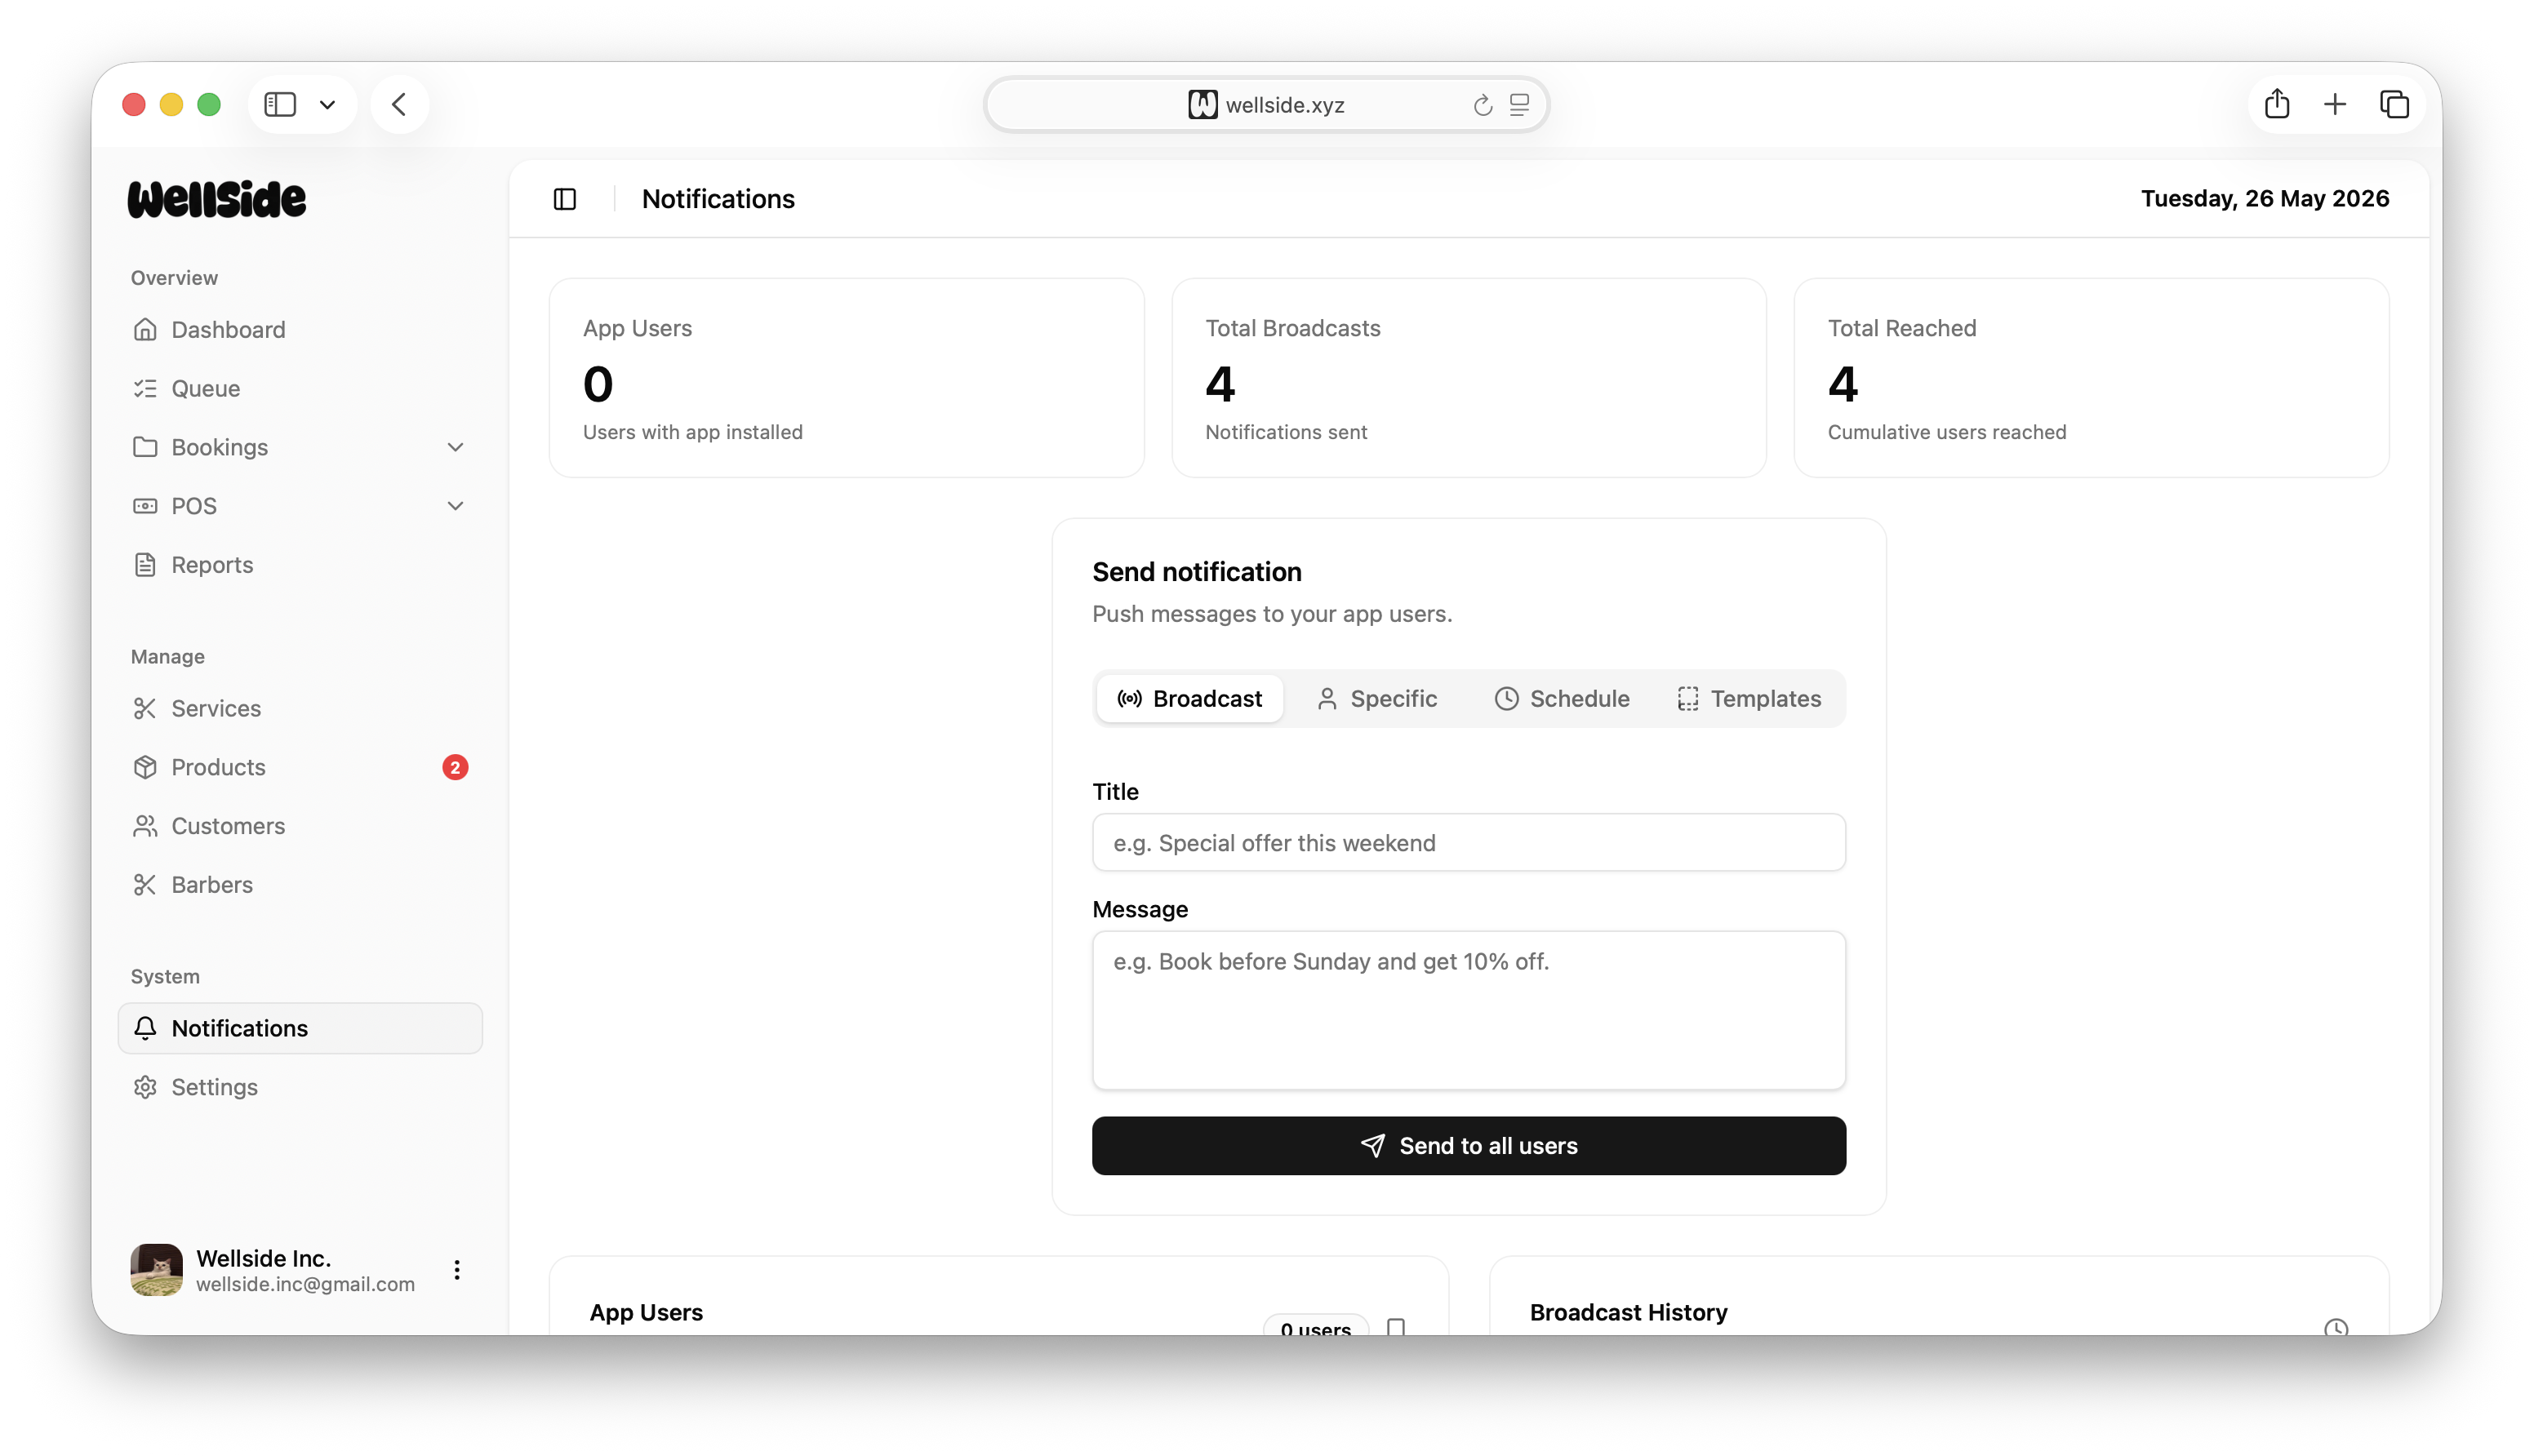Viewport: 2534px width, 1456px height.
Task: Open Products in the sidebar
Action: [300, 767]
